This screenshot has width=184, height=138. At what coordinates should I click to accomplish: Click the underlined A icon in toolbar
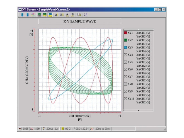click(x=67, y=15)
